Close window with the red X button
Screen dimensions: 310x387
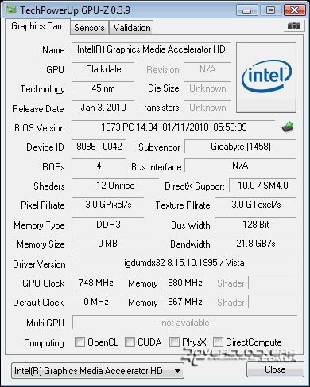click(295, 10)
